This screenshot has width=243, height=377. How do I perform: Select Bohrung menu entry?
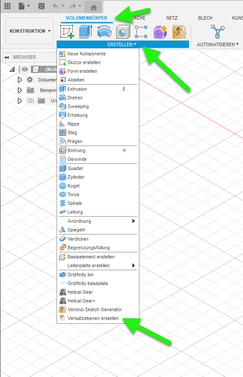98,150
